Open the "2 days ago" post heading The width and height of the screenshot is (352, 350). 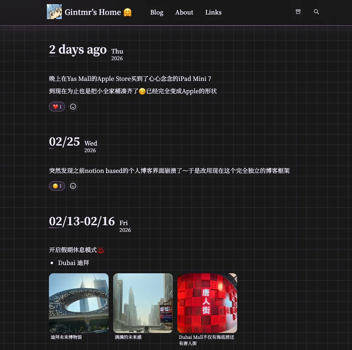[x=78, y=50]
